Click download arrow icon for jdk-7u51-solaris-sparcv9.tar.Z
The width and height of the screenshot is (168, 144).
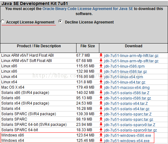(101, 125)
